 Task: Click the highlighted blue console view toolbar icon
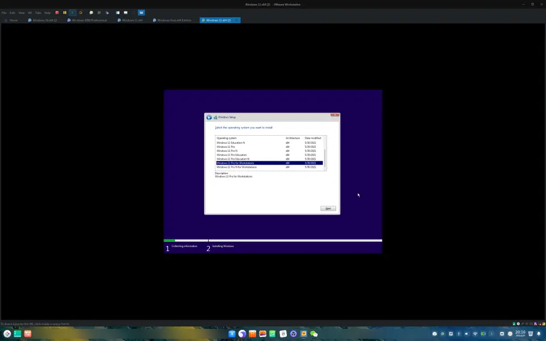(141, 13)
